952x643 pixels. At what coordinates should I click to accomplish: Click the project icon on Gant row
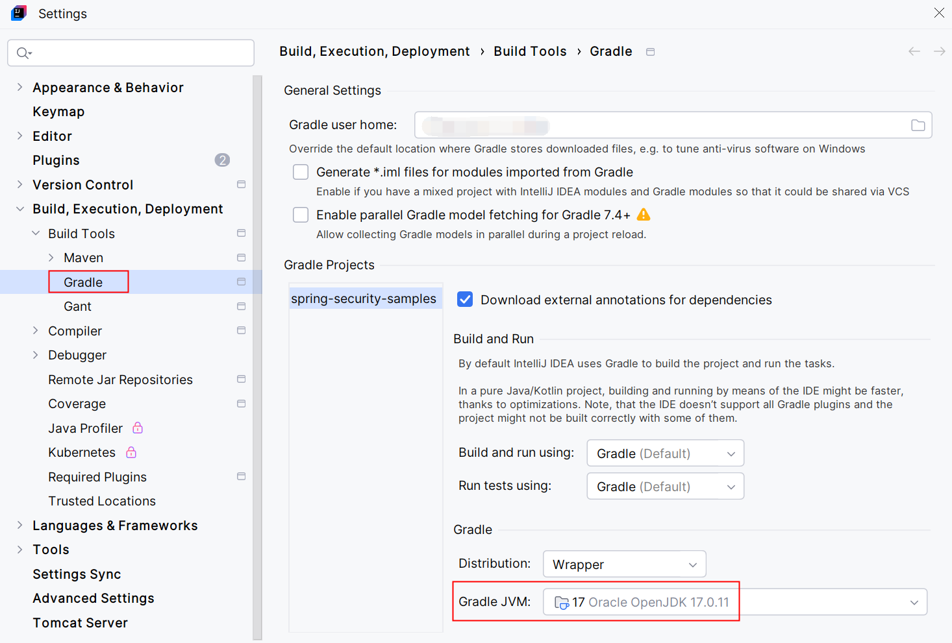click(x=241, y=306)
